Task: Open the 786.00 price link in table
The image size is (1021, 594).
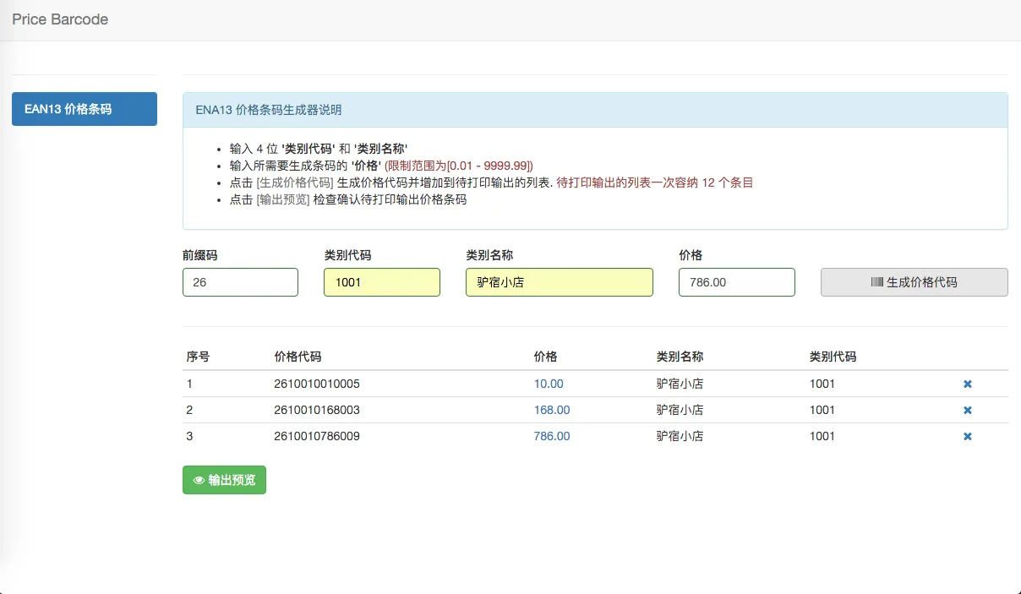Action: tap(552, 436)
